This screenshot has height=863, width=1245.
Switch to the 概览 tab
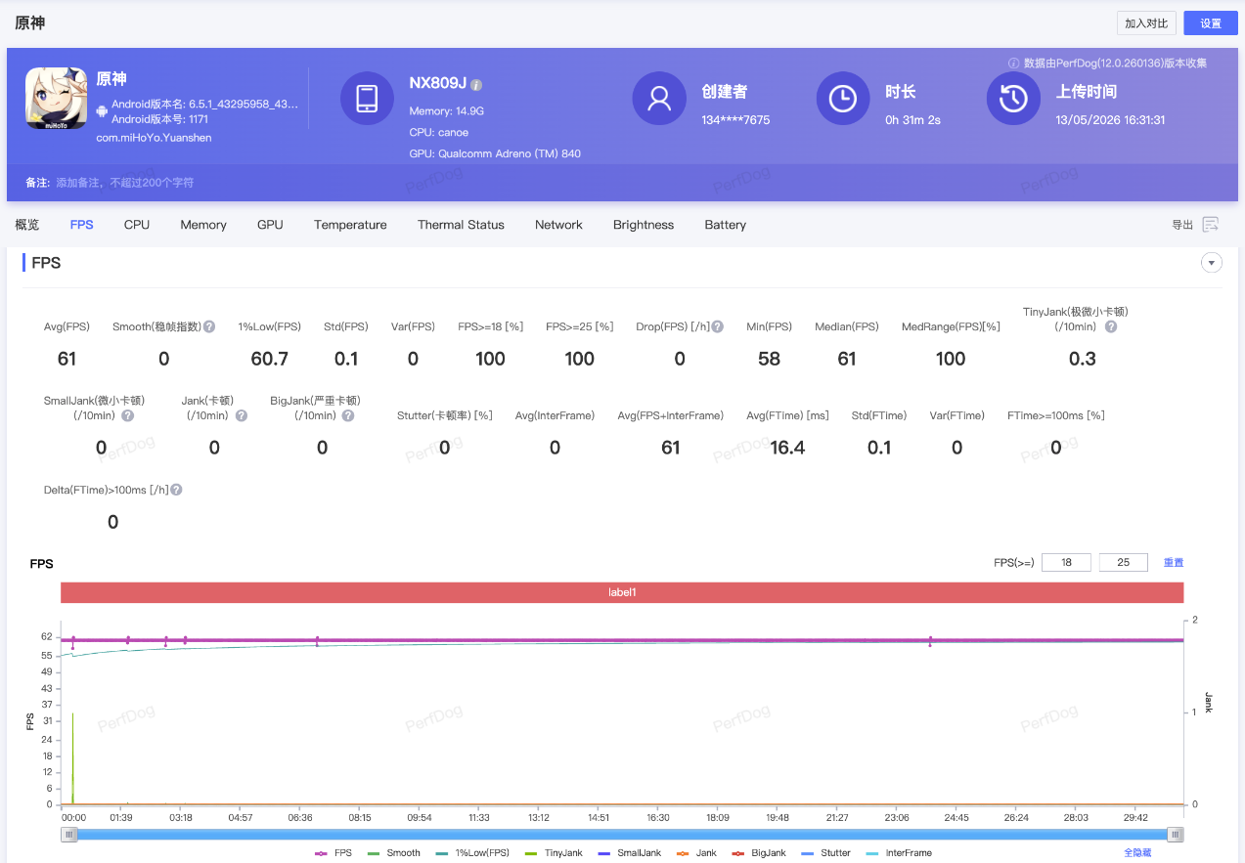[27, 225]
